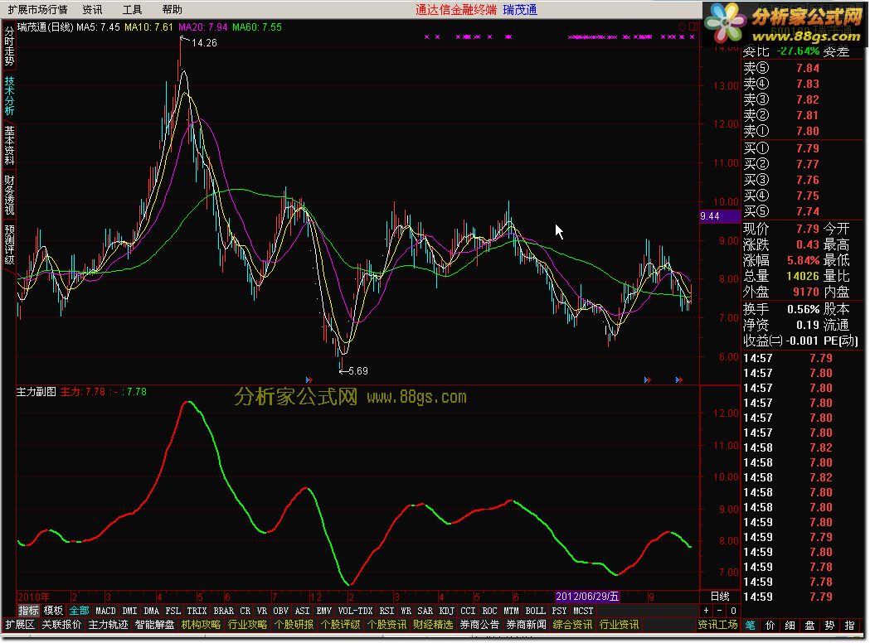The image size is (870, 643).
Task: Select the 模板 tab
Action: coord(53,611)
